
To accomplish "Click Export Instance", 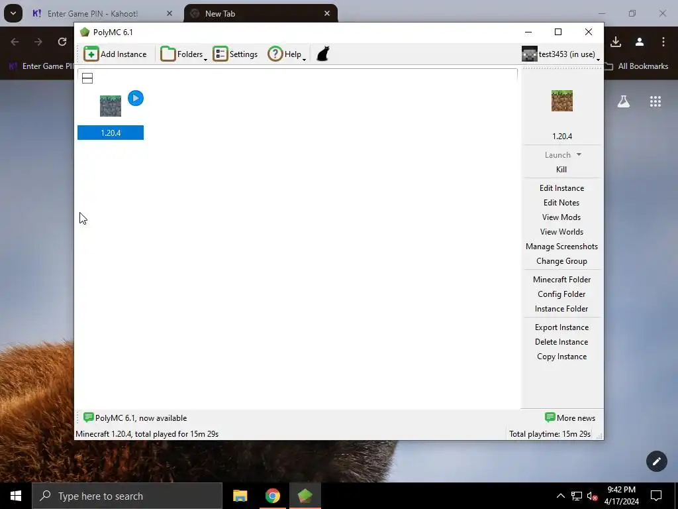I will [x=561, y=327].
